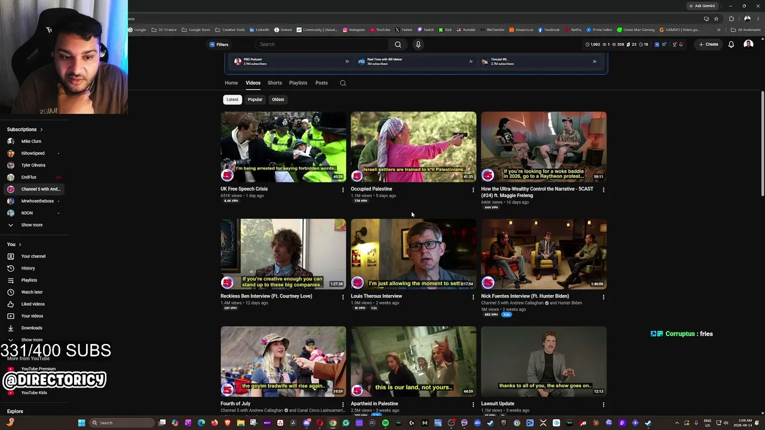The height and width of the screenshot is (430, 765).
Task: Open the YouTube notifications bell
Action: [731, 44]
